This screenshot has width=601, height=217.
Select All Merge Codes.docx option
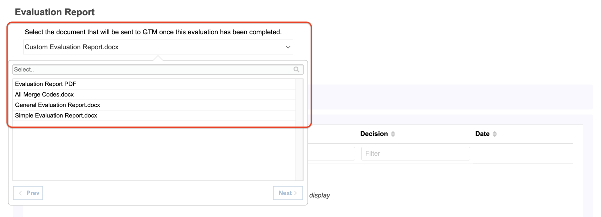click(154, 94)
